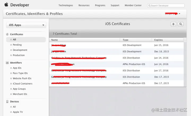Expand the account name dropdown arrow

[x=179, y=14]
